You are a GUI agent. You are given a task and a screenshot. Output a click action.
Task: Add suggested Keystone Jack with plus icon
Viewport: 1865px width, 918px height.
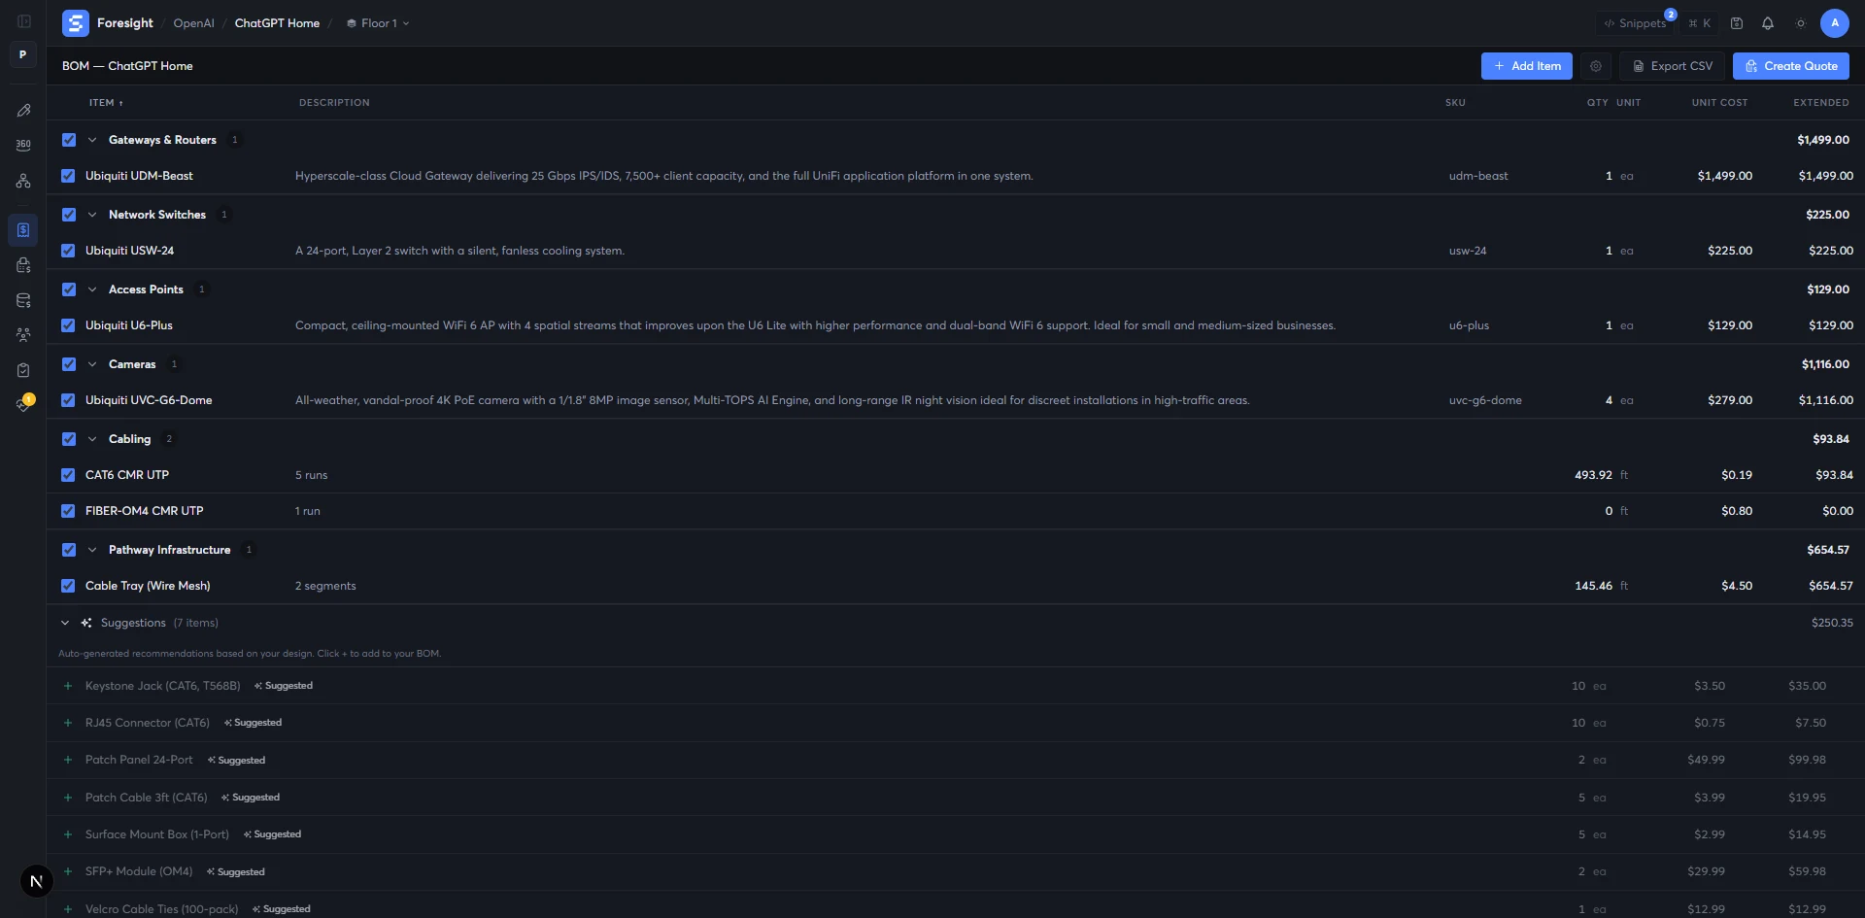tap(68, 686)
